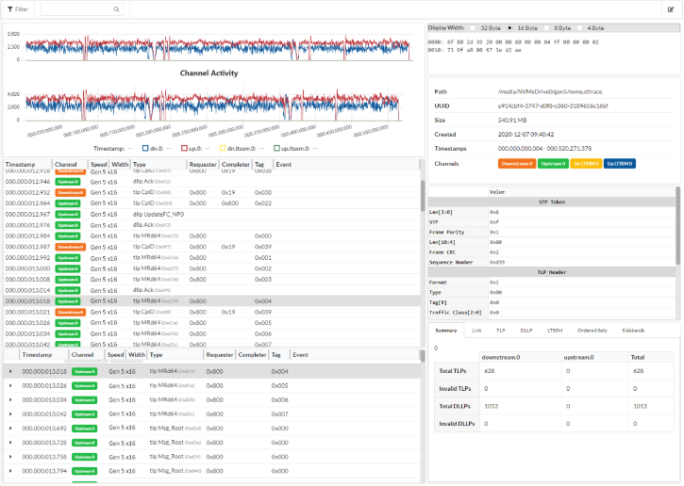
Task: Expand row 000.000.013.034 in lower table
Action: click(x=10, y=399)
